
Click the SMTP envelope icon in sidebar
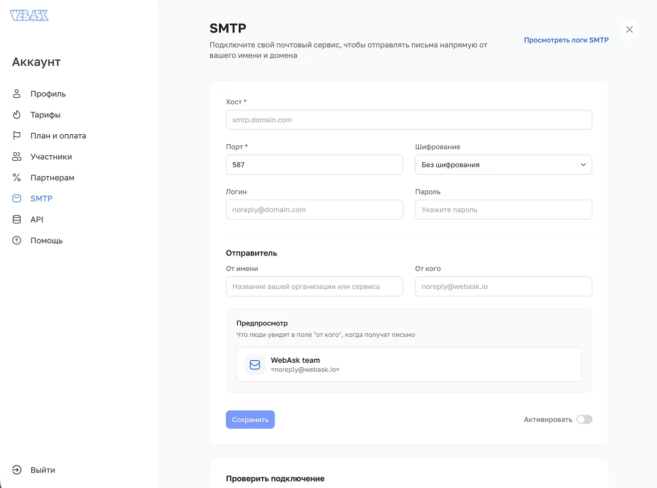click(16, 199)
